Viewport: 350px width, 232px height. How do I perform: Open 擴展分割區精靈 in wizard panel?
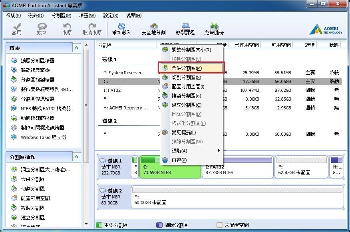tap(33, 60)
